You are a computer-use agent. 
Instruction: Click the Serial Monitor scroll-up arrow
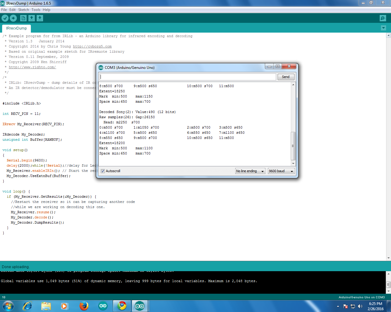point(293,85)
